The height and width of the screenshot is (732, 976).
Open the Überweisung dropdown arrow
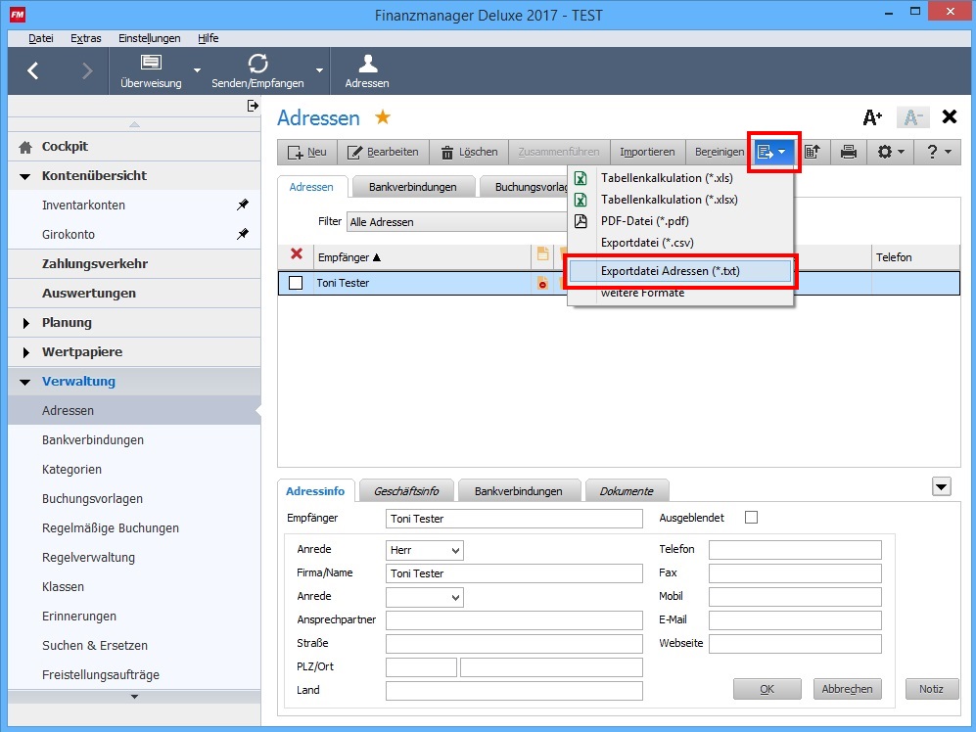click(197, 71)
